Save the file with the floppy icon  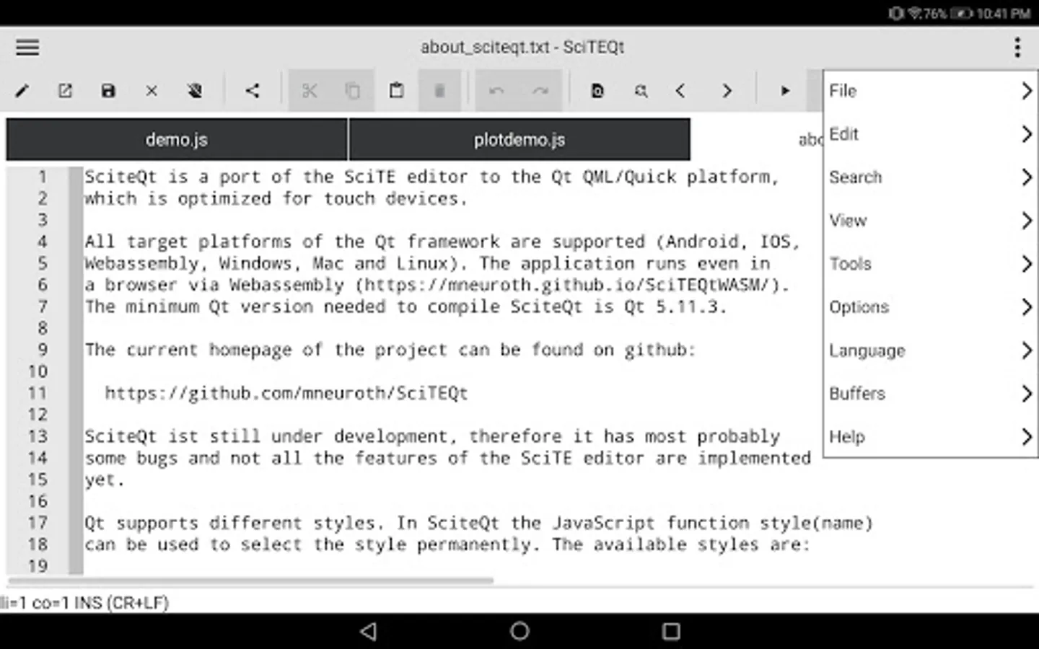coord(108,91)
